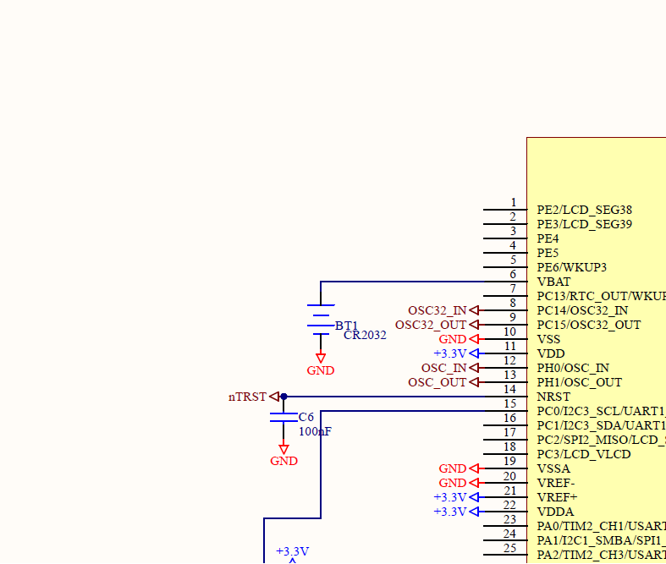
Task: Click pin number 16 on the IC
Action: [510, 418]
